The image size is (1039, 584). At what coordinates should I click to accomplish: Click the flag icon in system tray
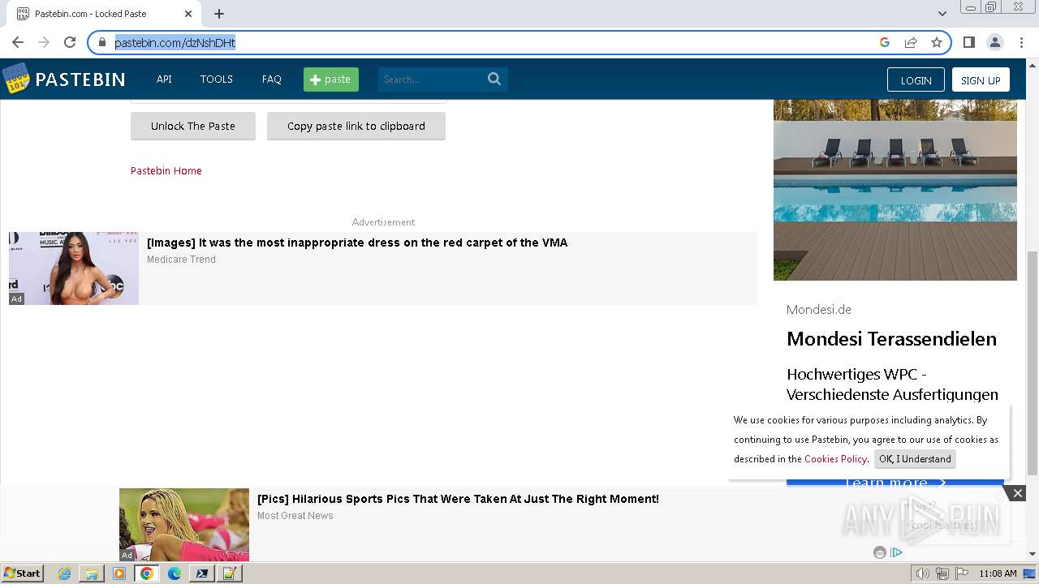tap(962, 573)
